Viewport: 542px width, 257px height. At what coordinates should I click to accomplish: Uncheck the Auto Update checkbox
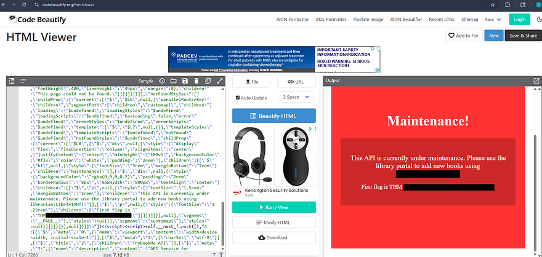[x=238, y=97]
